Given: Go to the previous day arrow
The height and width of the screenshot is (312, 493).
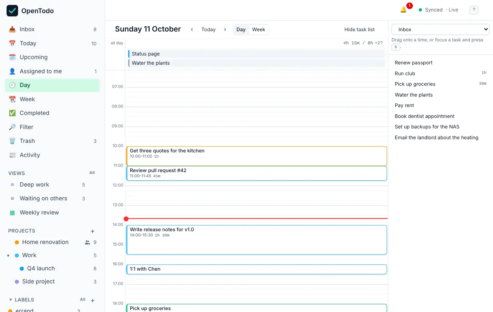Looking at the screenshot, I should point(192,30).
